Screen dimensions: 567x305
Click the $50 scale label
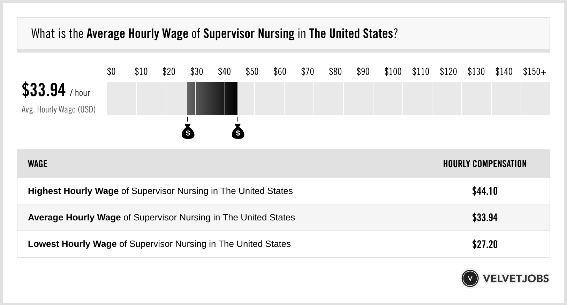coord(252,72)
